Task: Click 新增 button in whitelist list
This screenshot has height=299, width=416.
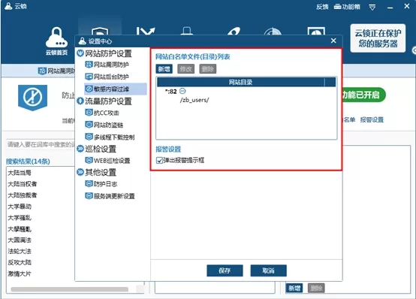Action: point(164,69)
